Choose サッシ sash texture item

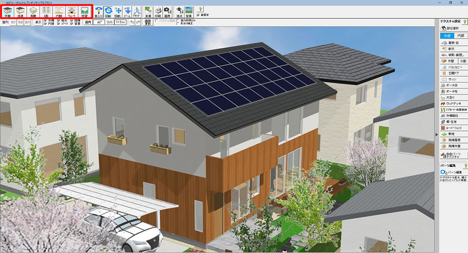click(x=454, y=80)
